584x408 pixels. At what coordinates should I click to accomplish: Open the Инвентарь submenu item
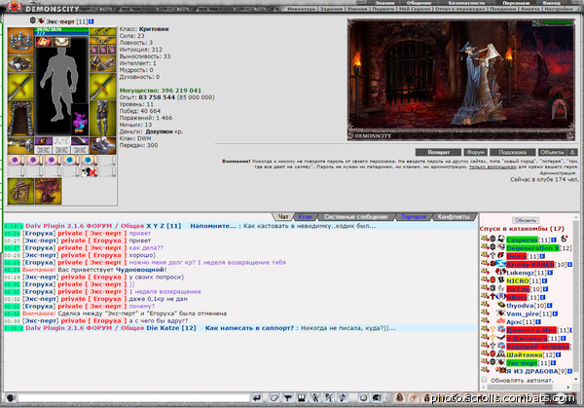(x=302, y=9)
